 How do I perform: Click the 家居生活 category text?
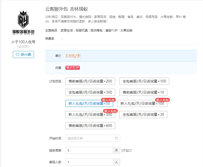(67, 31)
